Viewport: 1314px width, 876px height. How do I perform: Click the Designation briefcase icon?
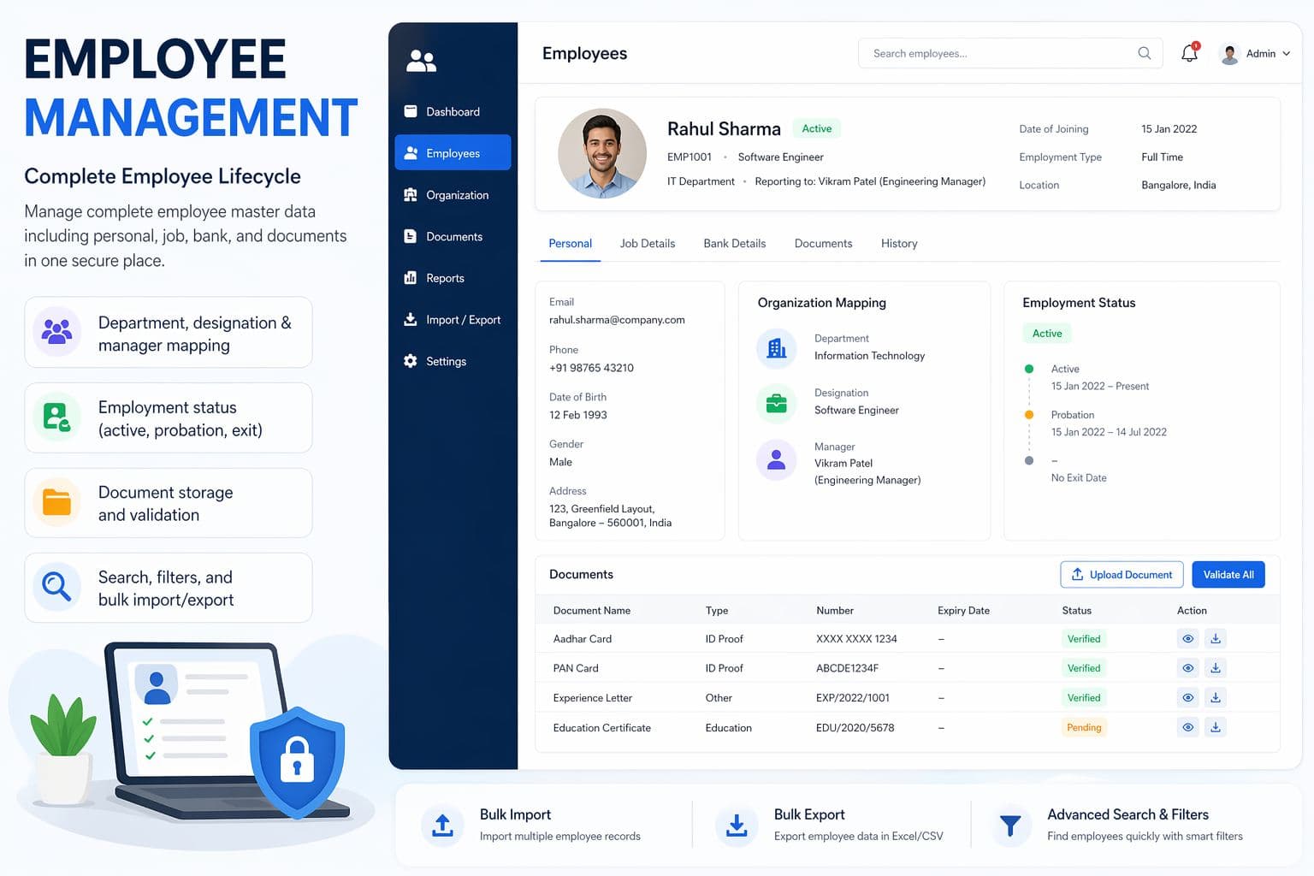point(777,403)
